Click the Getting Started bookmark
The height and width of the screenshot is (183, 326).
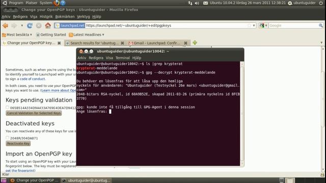[51, 35]
